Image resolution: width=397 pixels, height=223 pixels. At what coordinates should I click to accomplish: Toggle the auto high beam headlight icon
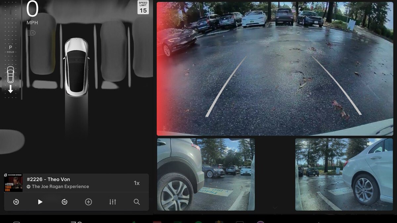click(31, 33)
